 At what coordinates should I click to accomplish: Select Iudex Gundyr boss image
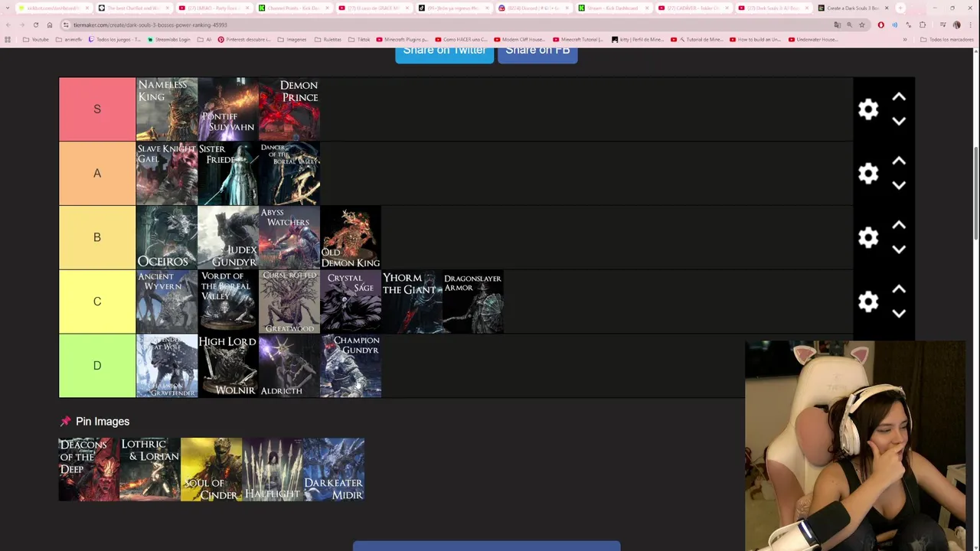click(228, 237)
